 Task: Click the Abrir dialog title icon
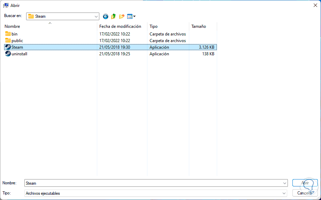[x=6, y=6]
